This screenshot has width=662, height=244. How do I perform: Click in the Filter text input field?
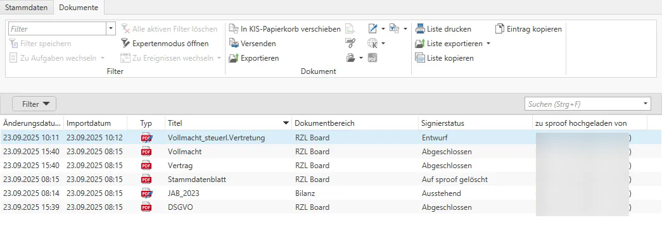click(x=58, y=28)
